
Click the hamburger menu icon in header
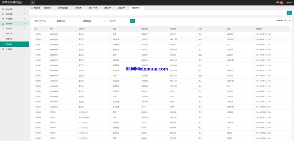coord(32,3)
